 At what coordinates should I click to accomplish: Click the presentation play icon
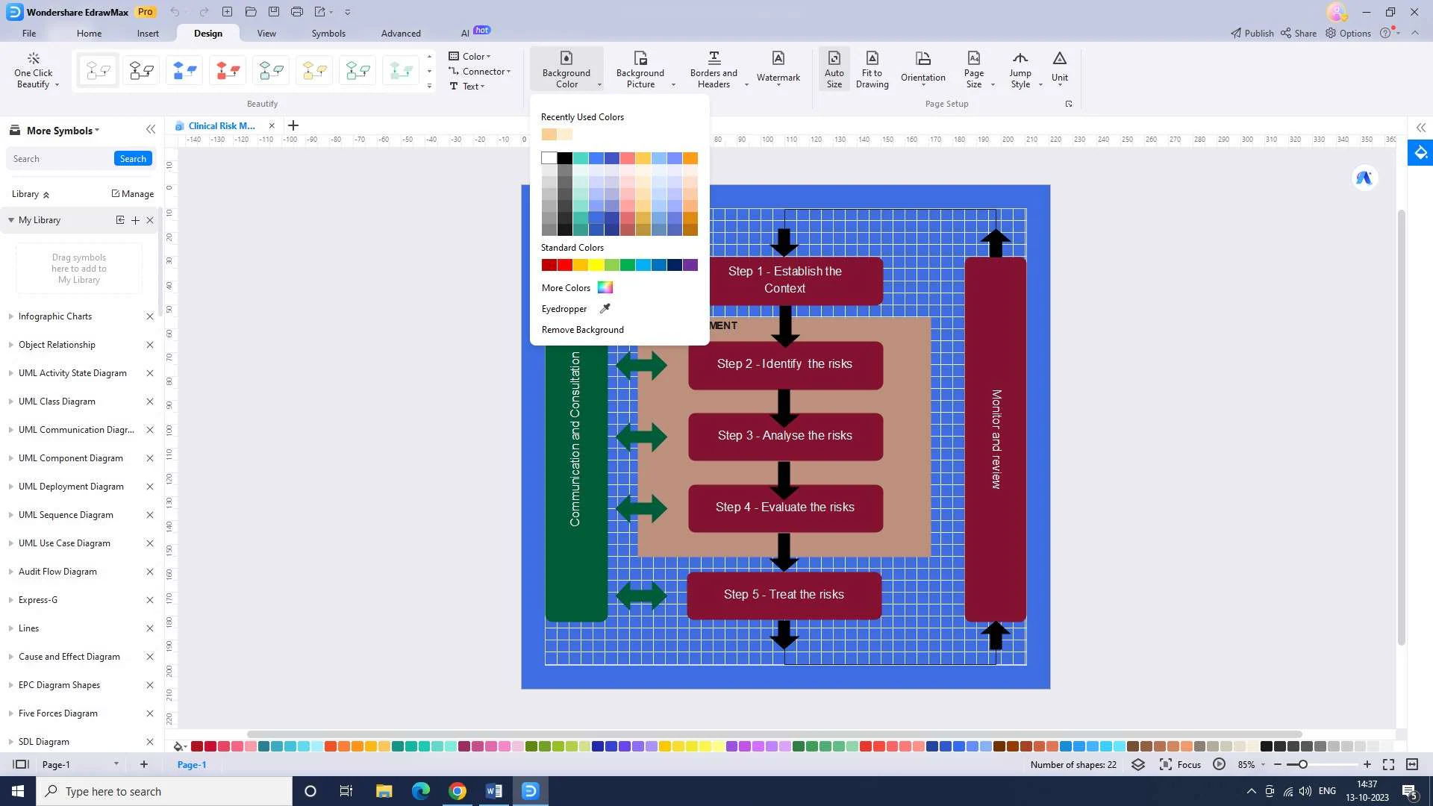coord(1219,764)
